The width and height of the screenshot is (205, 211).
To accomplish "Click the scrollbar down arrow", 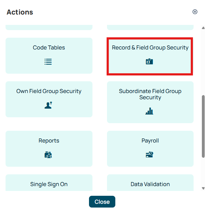I will [x=203, y=188].
